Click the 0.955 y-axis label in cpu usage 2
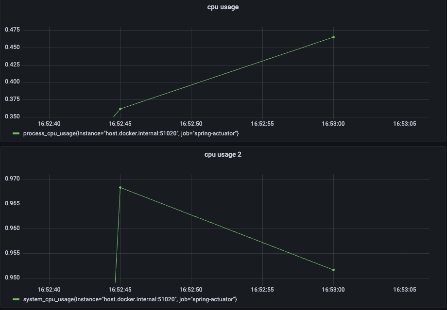 tap(13, 253)
